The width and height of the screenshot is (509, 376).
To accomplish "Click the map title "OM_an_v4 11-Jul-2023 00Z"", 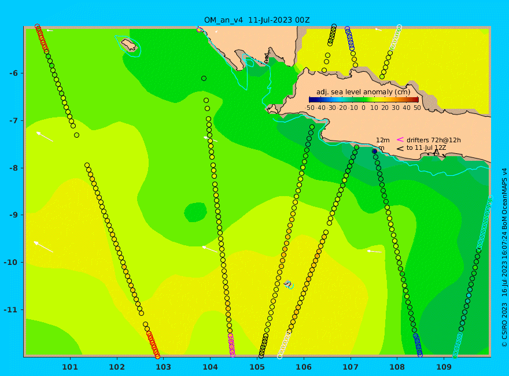I will click(x=257, y=20).
